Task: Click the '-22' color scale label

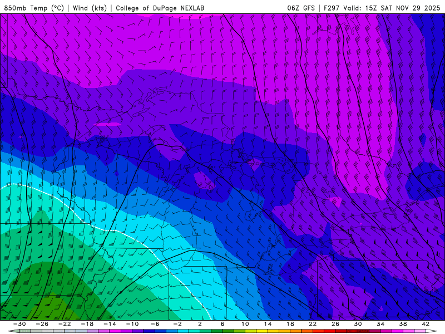Action: (x=65, y=324)
